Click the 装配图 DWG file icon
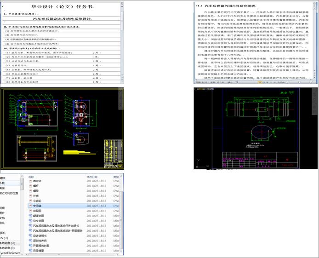 coord(30,211)
